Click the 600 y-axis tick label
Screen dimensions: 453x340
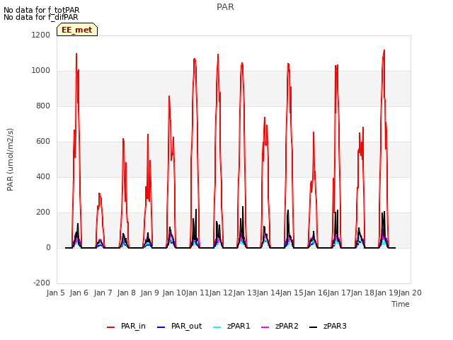[43, 142]
